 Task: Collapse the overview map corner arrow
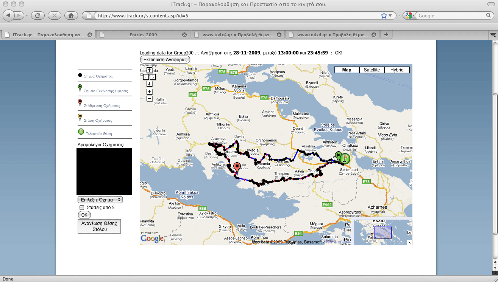pyautogui.click(x=409, y=243)
